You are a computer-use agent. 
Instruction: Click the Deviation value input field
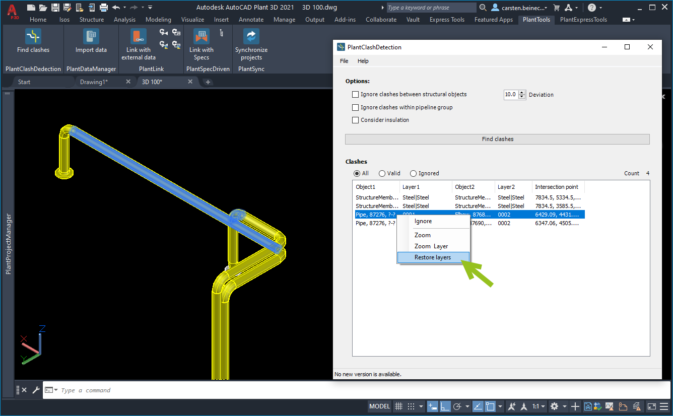point(511,94)
